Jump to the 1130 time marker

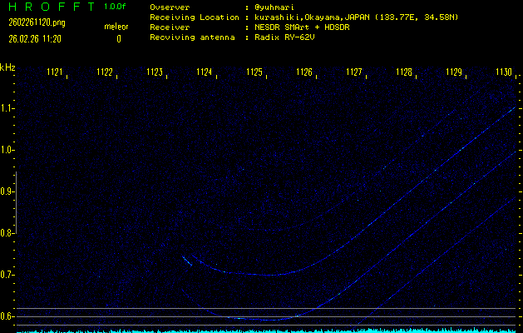pyautogui.click(x=503, y=72)
